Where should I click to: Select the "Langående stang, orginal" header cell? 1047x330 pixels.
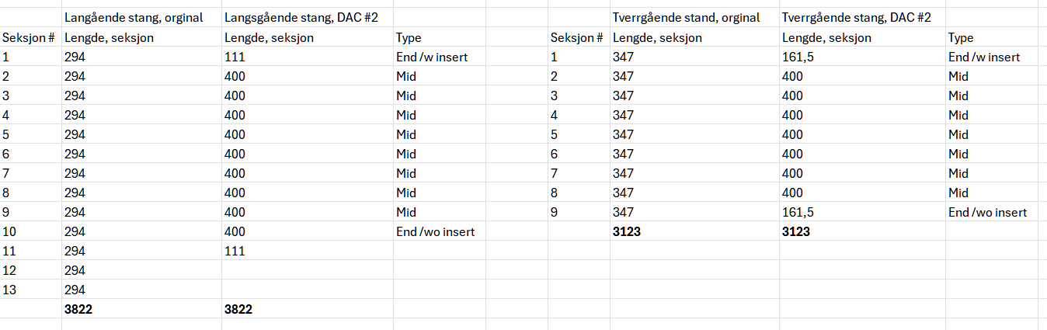coord(134,18)
